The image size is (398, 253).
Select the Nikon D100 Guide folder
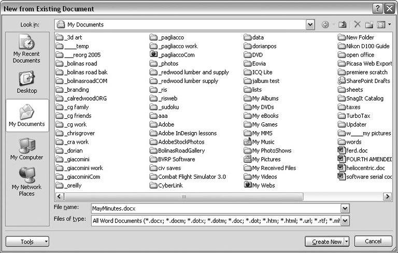point(364,46)
